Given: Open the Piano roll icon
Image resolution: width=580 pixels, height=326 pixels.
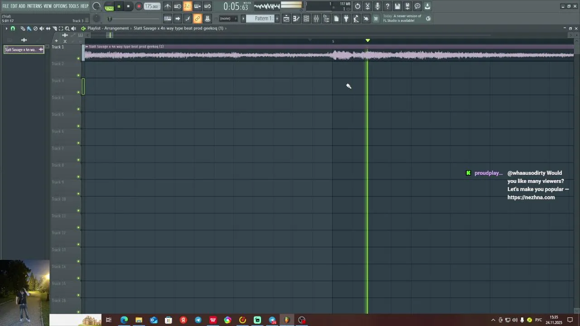Looking at the screenshot, I should 296,19.
